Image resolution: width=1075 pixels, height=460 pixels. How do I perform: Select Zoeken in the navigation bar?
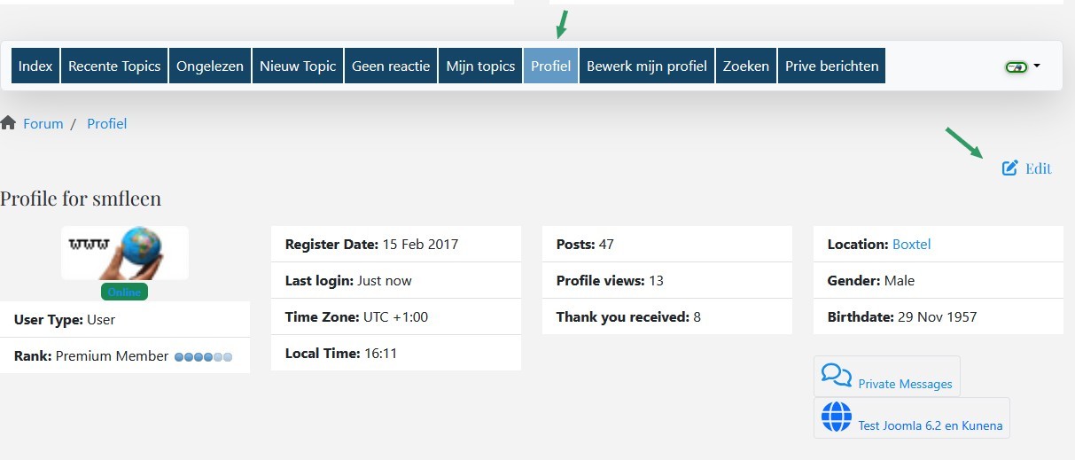coord(746,66)
